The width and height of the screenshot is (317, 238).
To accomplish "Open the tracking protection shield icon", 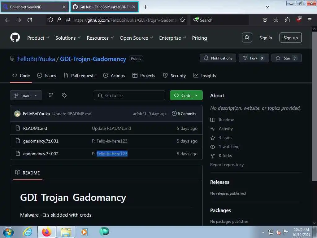I will [x=51, y=20].
